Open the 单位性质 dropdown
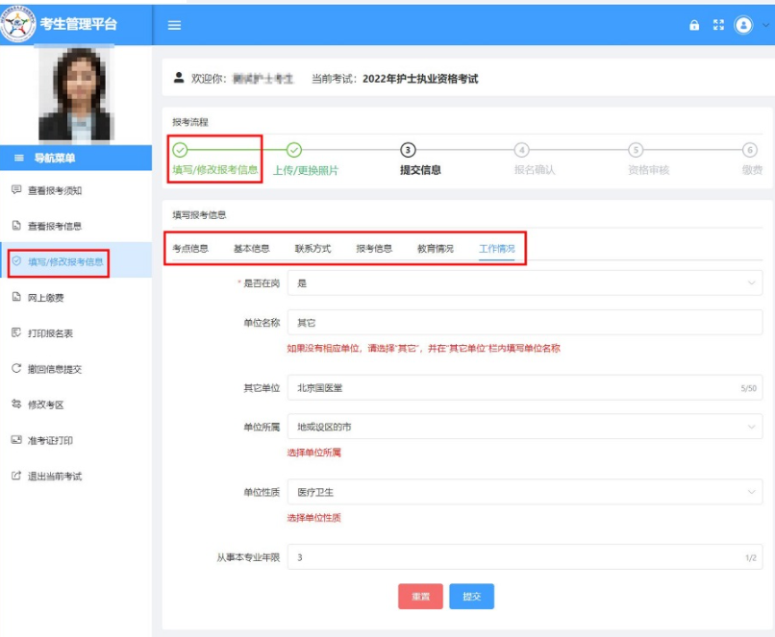 (x=525, y=492)
